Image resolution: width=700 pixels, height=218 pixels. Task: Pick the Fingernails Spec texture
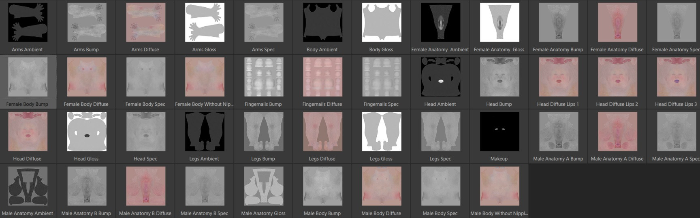[382, 77]
